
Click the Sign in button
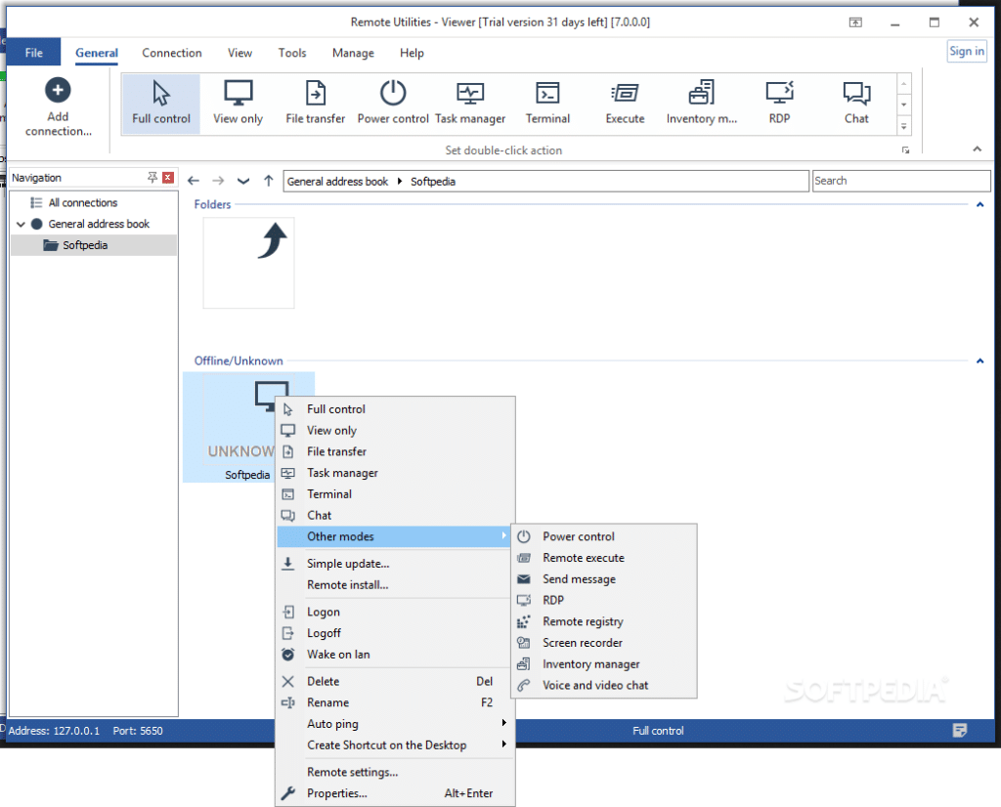pyautogui.click(x=967, y=51)
